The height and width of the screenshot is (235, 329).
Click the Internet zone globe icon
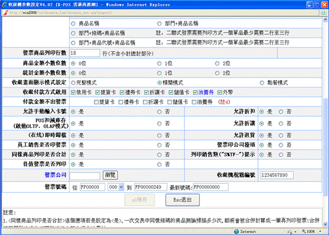(x=236, y=231)
